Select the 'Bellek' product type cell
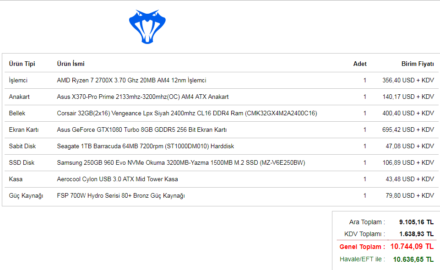 click(17, 113)
